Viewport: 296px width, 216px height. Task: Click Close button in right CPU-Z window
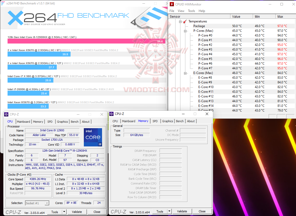202,211
